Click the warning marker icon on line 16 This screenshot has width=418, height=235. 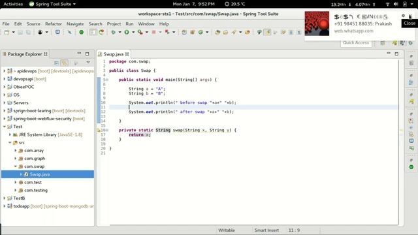99,130
